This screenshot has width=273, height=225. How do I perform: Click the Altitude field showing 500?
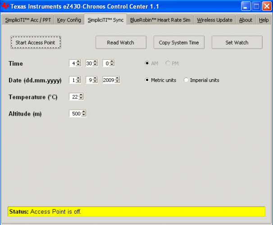coord(75,113)
